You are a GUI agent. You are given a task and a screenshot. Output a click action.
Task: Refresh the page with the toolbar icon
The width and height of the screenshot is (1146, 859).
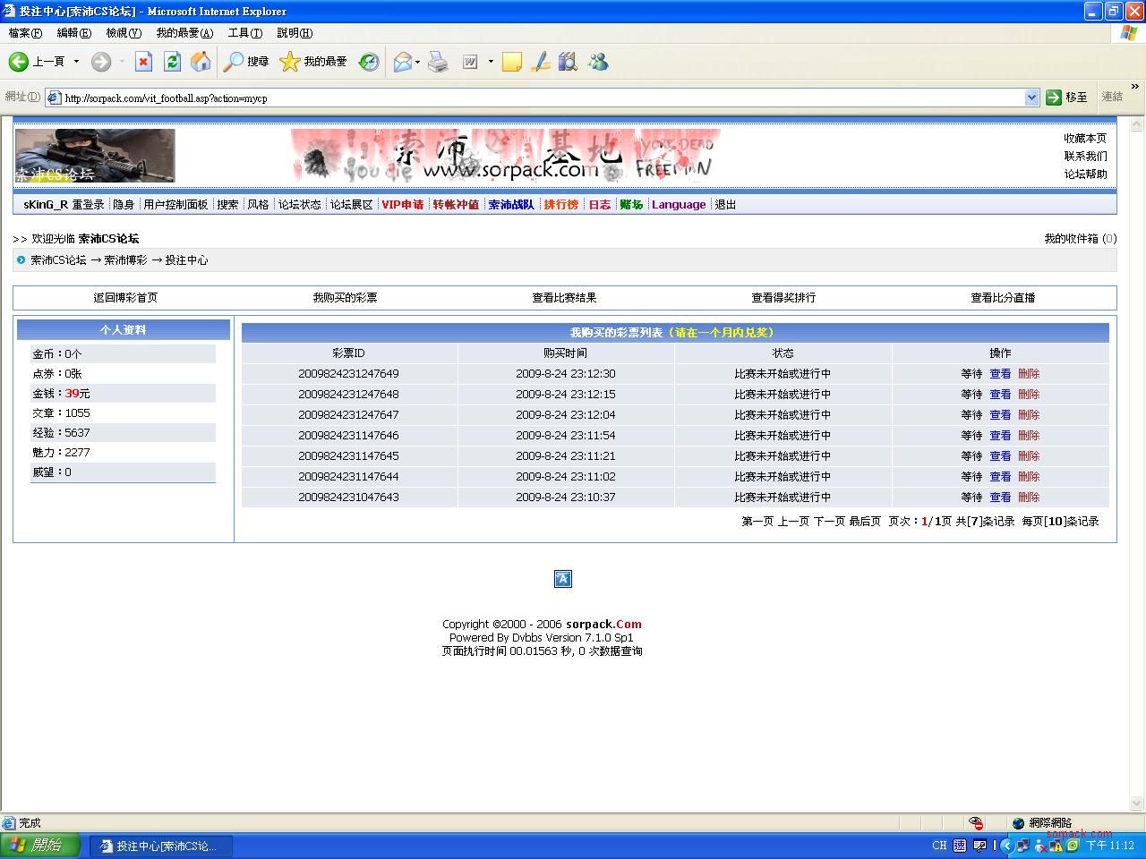point(172,62)
